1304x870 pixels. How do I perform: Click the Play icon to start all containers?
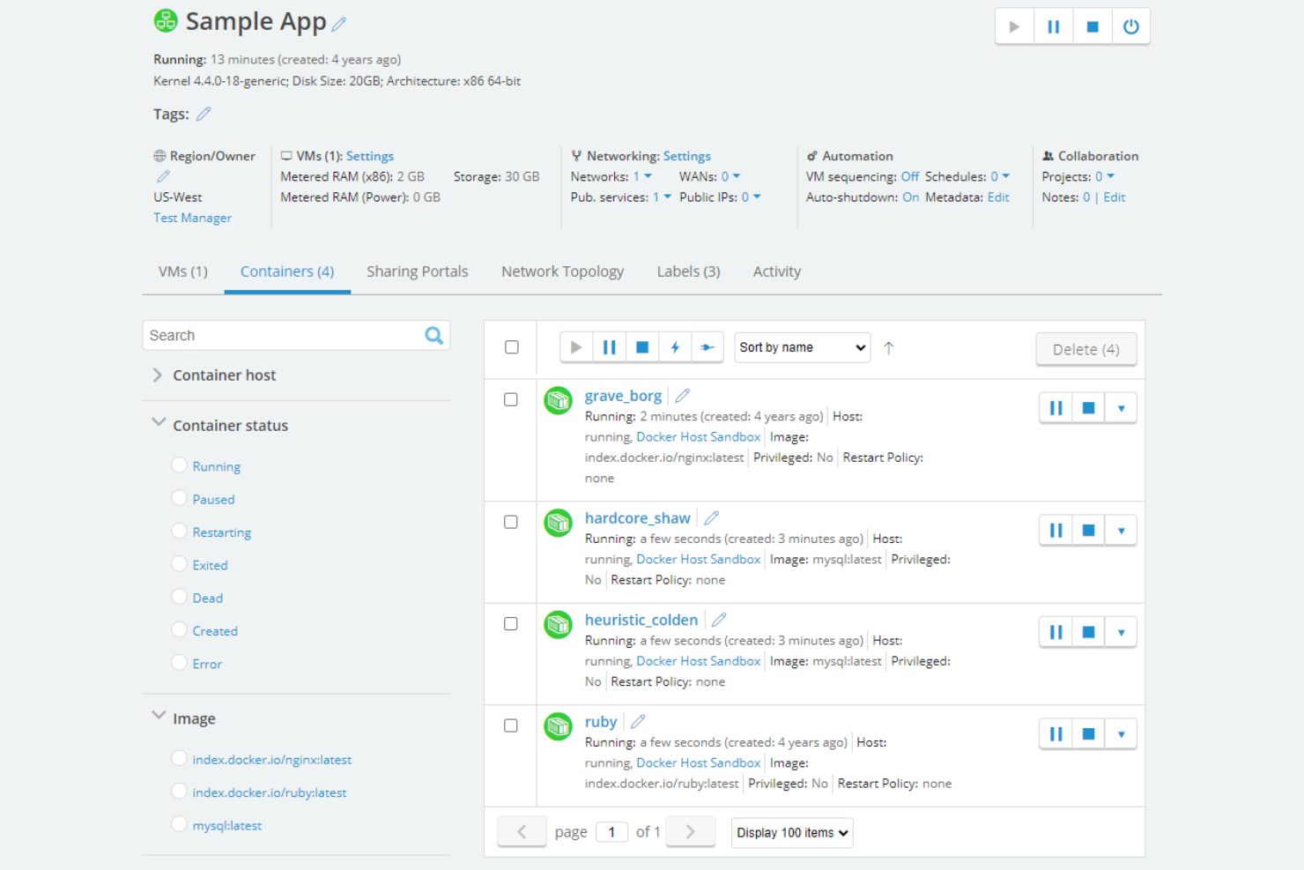(x=576, y=346)
